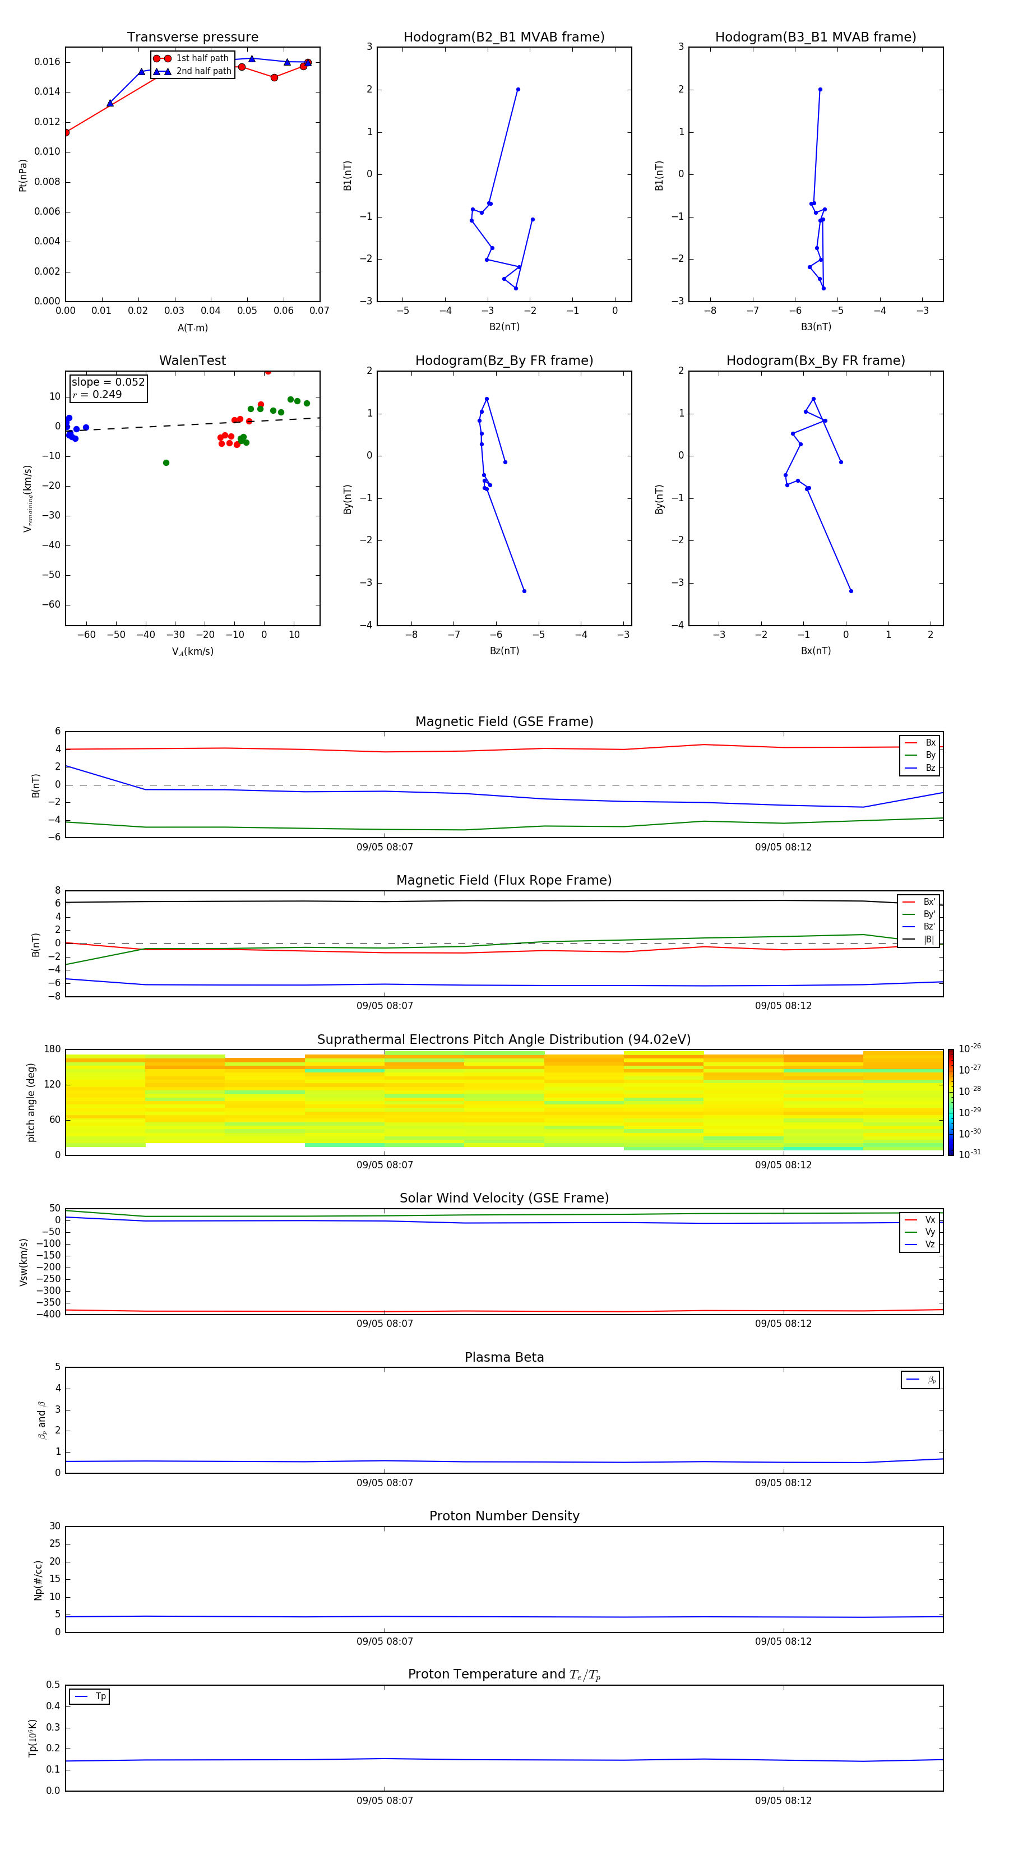Screen dimensions: 1009x1850
Task: Click the 'By' entry in GSE legend
Action: [920, 756]
